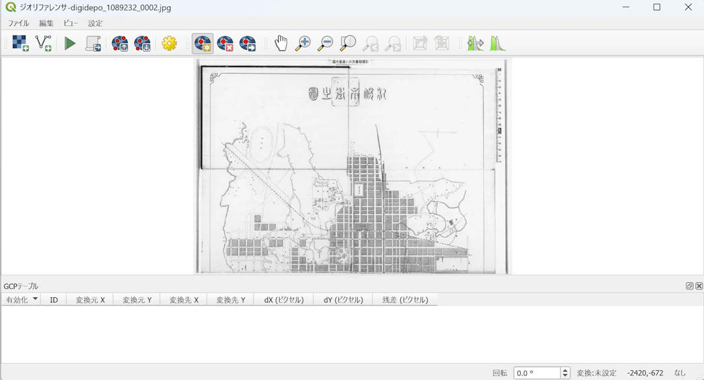Open the ビュー menu
704x380 pixels.
tap(70, 23)
